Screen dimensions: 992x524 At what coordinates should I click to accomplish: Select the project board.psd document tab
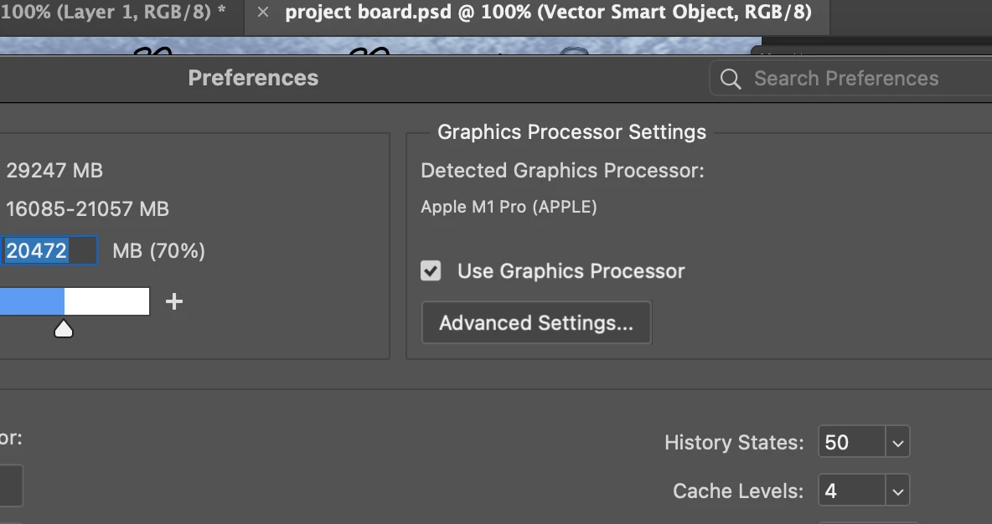548,13
